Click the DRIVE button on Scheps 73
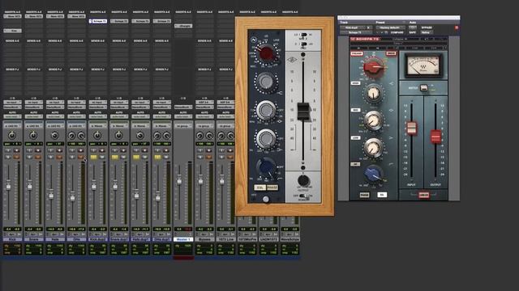Image resolution: width=519 pixels, height=291 pixels. coord(391,53)
